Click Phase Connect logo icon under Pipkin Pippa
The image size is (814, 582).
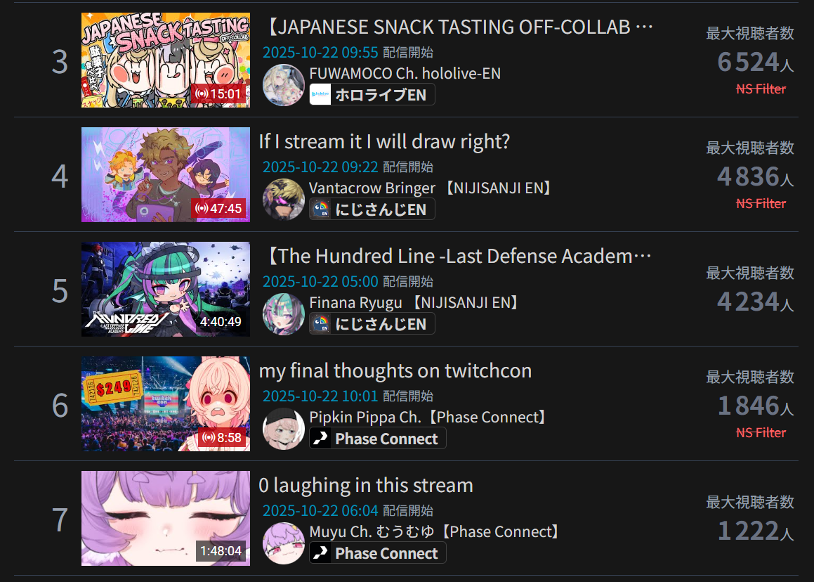point(320,439)
